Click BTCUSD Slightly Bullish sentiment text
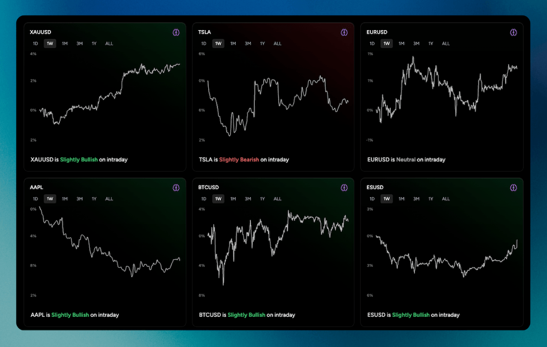This screenshot has width=547, height=347. (x=246, y=315)
